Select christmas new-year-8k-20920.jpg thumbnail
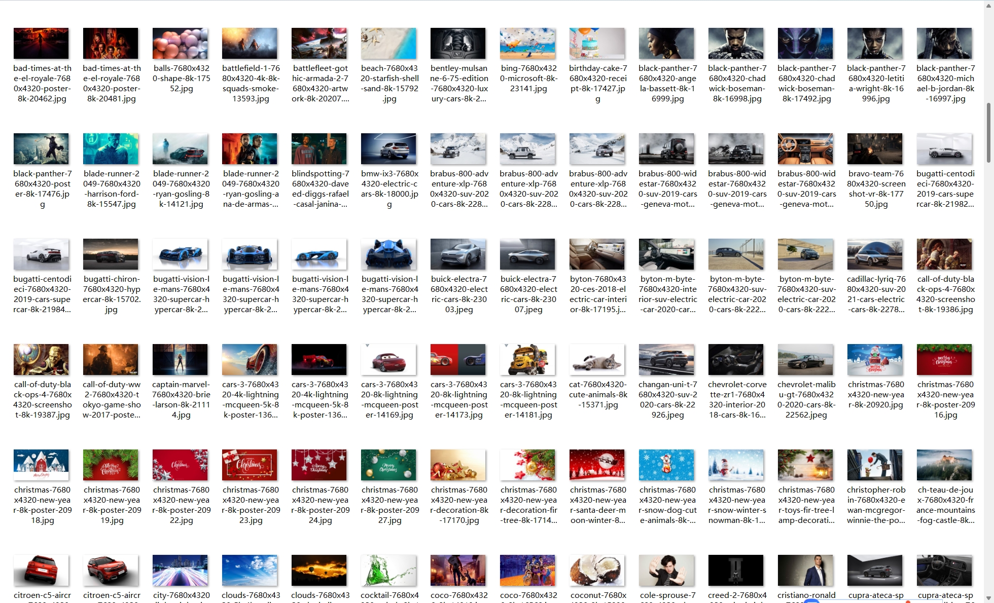This screenshot has width=994, height=603. 875,360
